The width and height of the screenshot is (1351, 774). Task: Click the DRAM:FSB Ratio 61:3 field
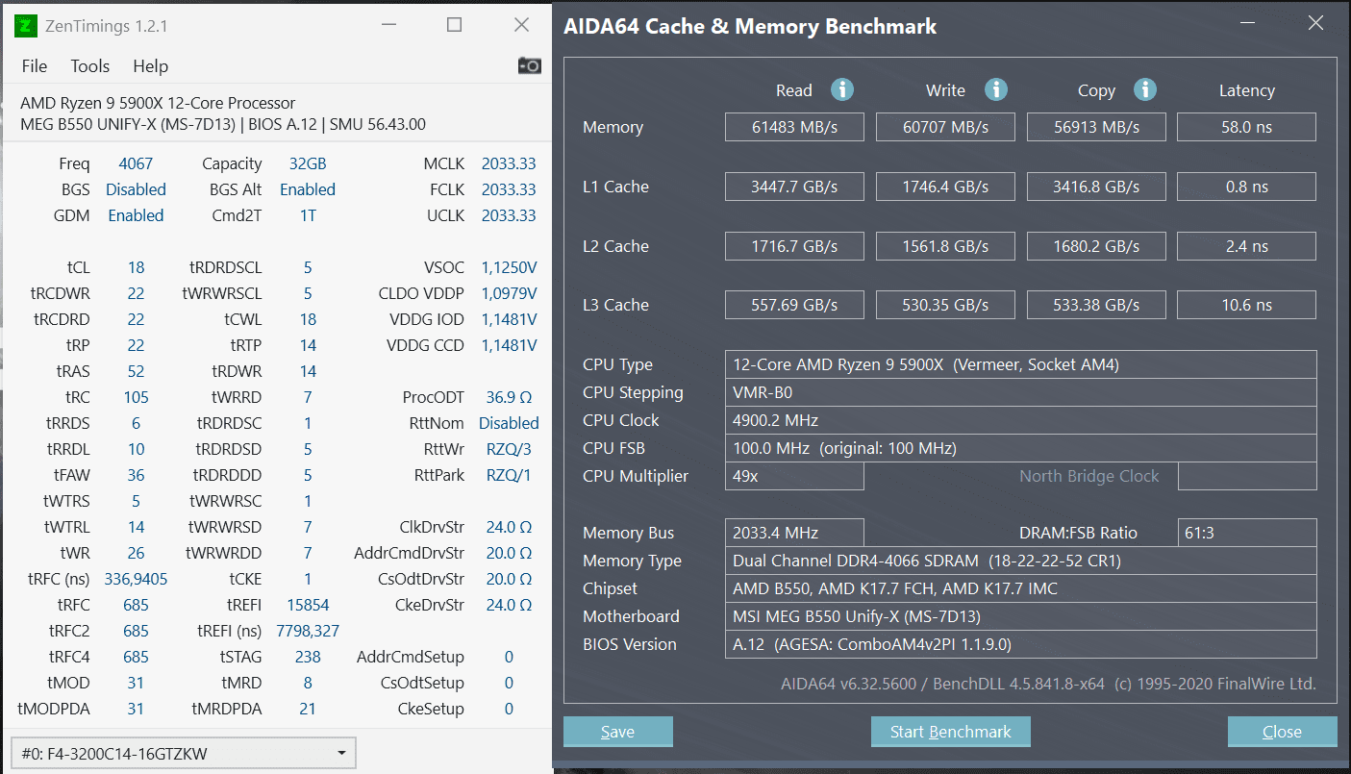1246,533
